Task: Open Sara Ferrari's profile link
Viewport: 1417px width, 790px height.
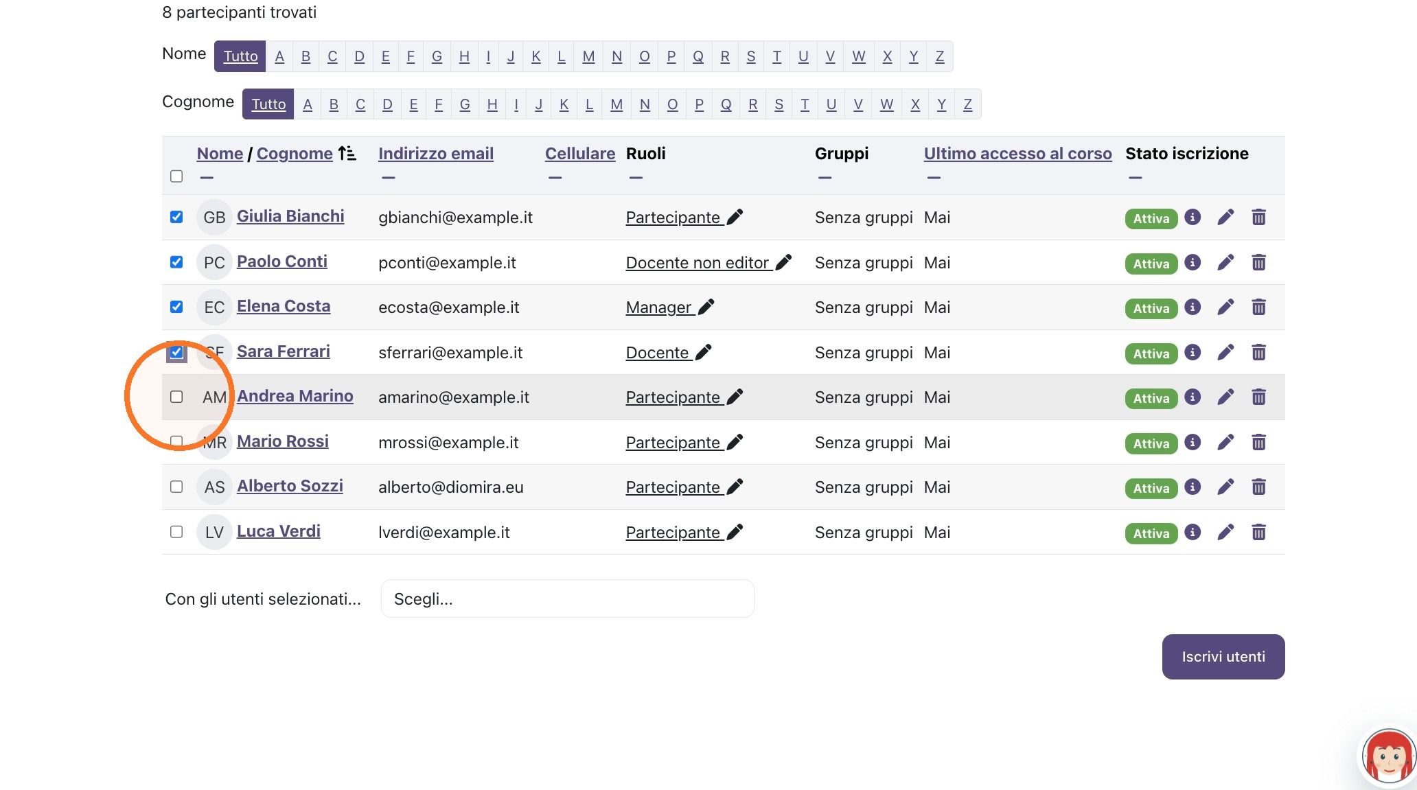Action: [284, 351]
